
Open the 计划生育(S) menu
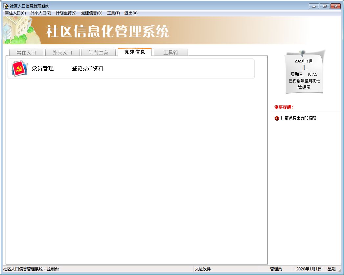coord(66,13)
